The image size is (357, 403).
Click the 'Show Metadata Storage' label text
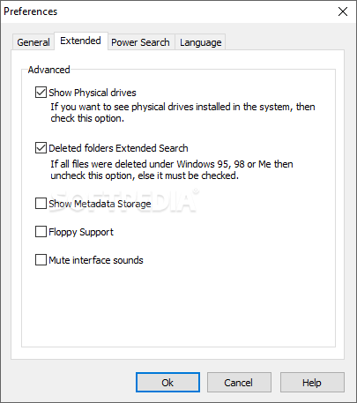pyautogui.click(x=100, y=204)
